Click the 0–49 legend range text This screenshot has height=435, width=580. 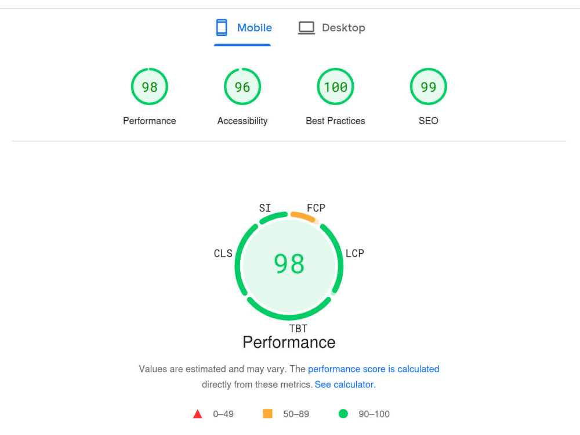click(223, 414)
